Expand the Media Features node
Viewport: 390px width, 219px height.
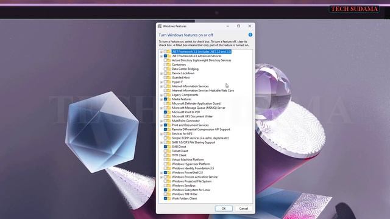[x=161, y=99]
